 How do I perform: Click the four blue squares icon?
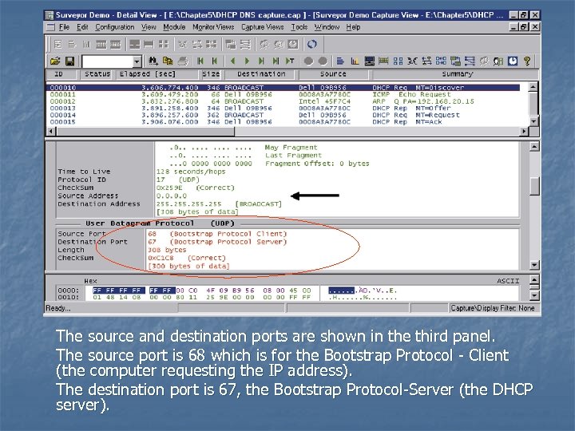[398, 61]
